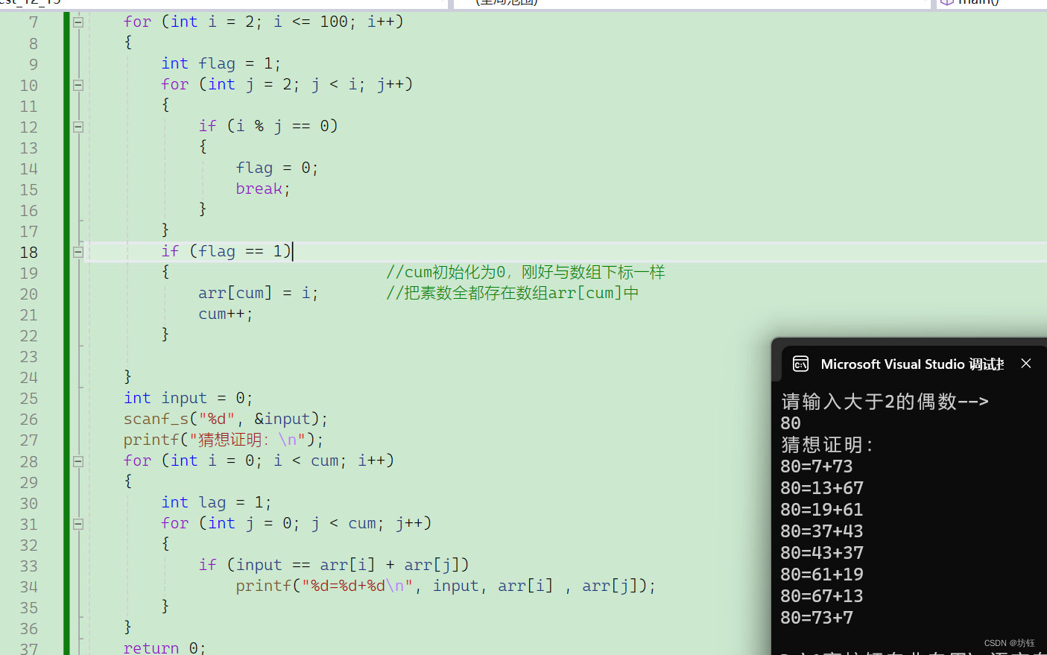Click line number 18 in the gutter

pyautogui.click(x=29, y=252)
